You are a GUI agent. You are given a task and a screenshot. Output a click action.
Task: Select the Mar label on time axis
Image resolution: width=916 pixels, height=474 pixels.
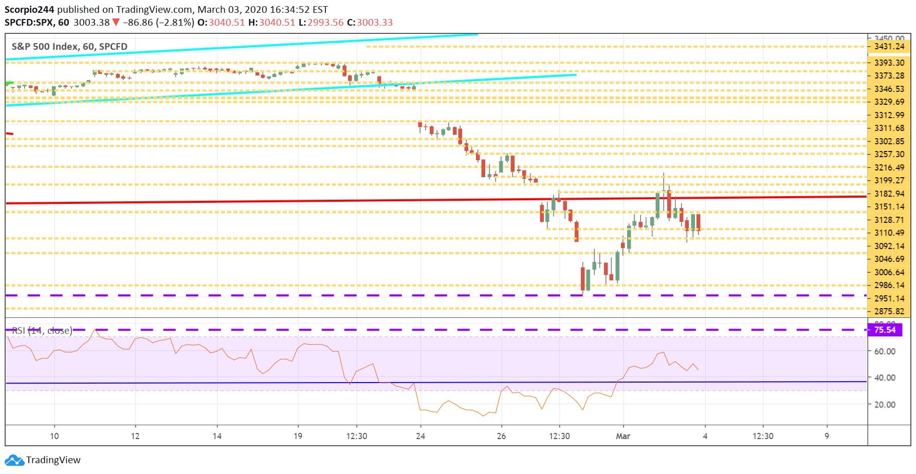point(623,436)
